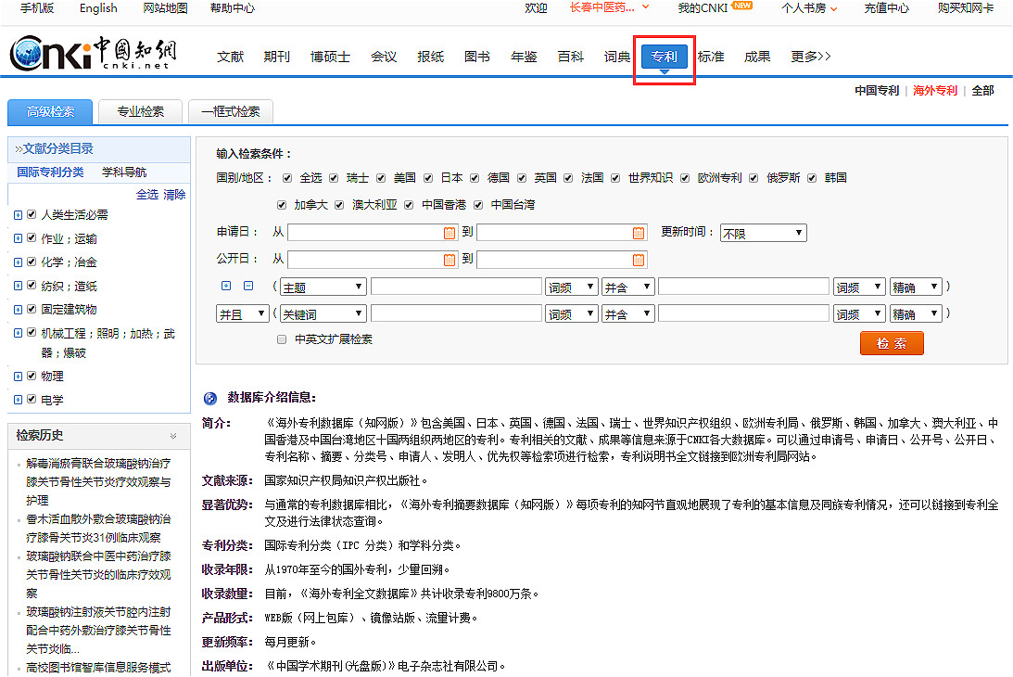1013x677 pixels.
Task: Open the 主题 search field dropdown
Action: click(x=323, y=287)
